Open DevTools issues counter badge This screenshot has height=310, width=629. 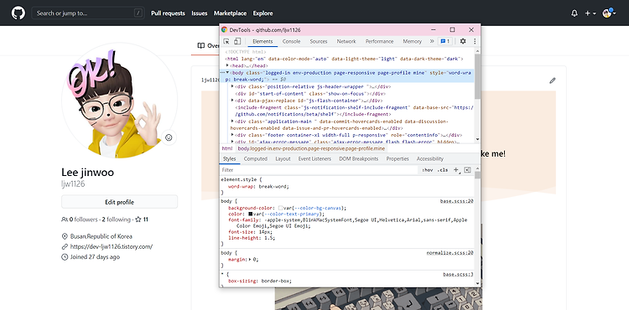(x=445, y=41)
